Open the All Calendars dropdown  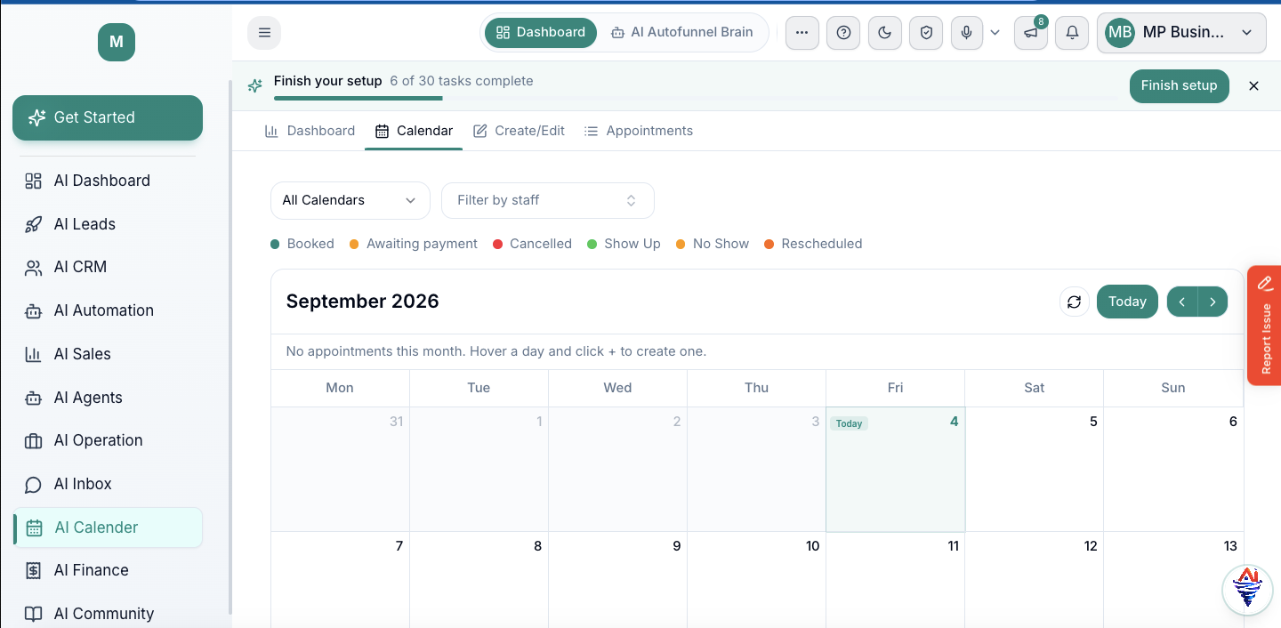[350, 200]
